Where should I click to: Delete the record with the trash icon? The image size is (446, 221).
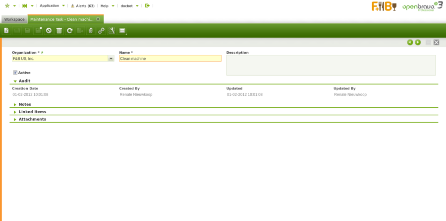coord(59,31)
